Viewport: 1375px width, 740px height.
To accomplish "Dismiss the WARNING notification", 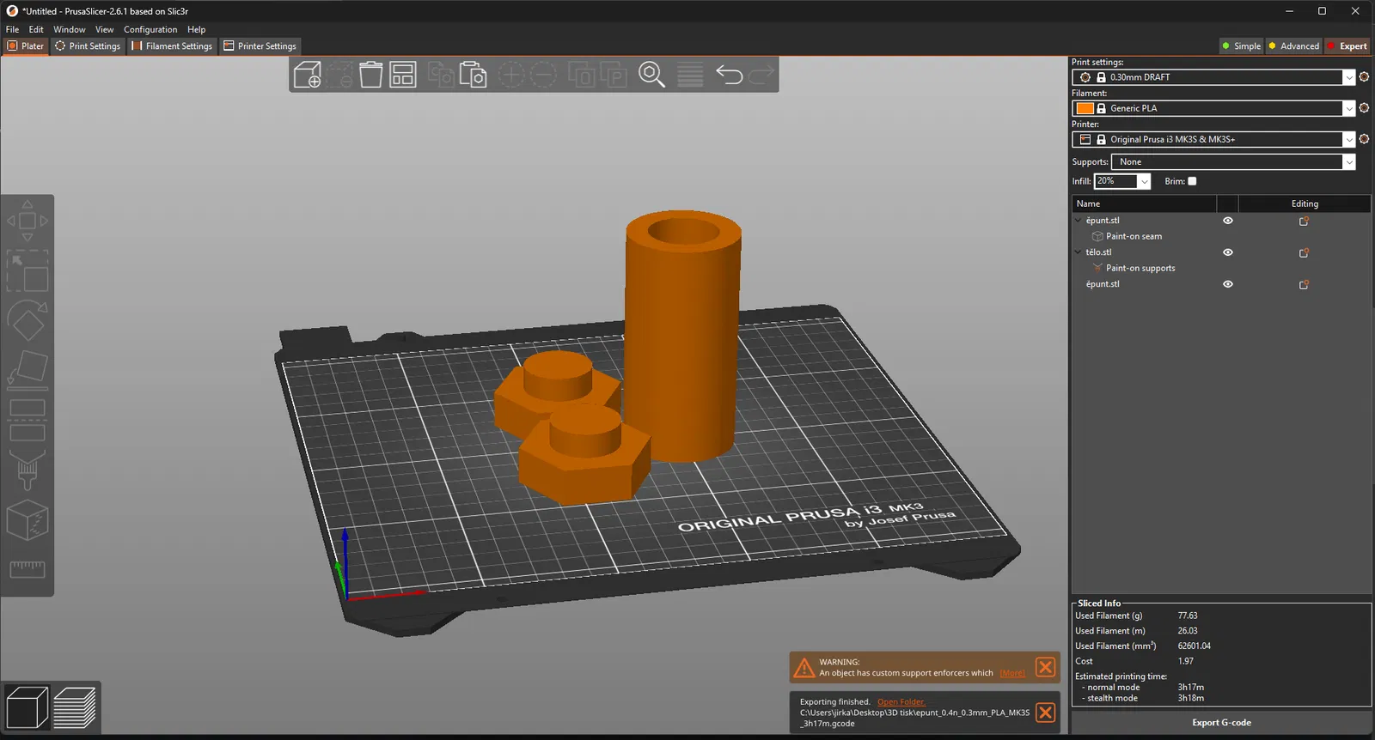I will pos(1046,667).
